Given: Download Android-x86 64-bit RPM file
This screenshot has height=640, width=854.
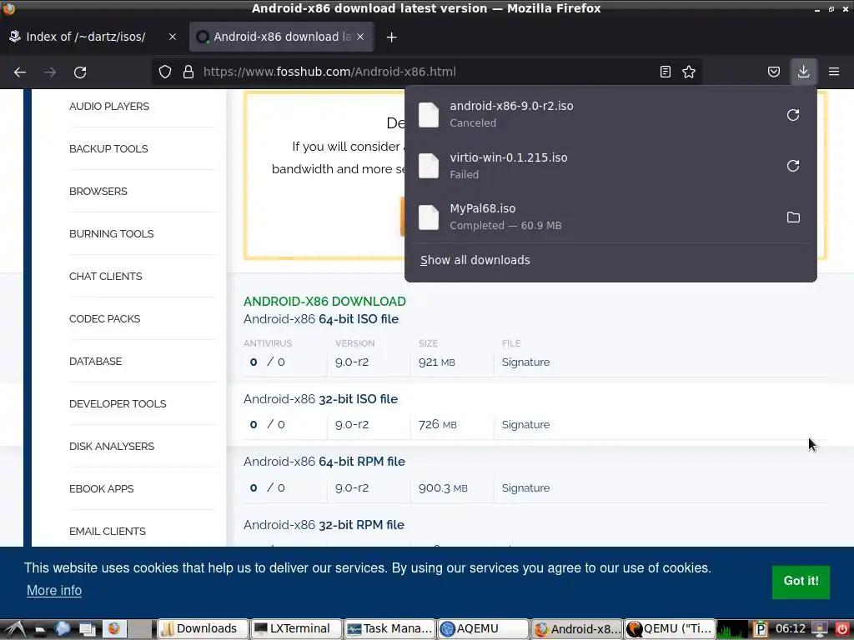Looking at the screenshot, I should 324,462.
